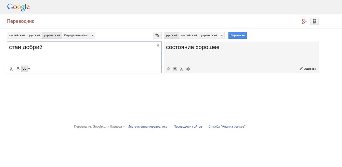This screenshot has height=167, width=342.
Task: Select английский as source language
Action: tap(17, 35)
